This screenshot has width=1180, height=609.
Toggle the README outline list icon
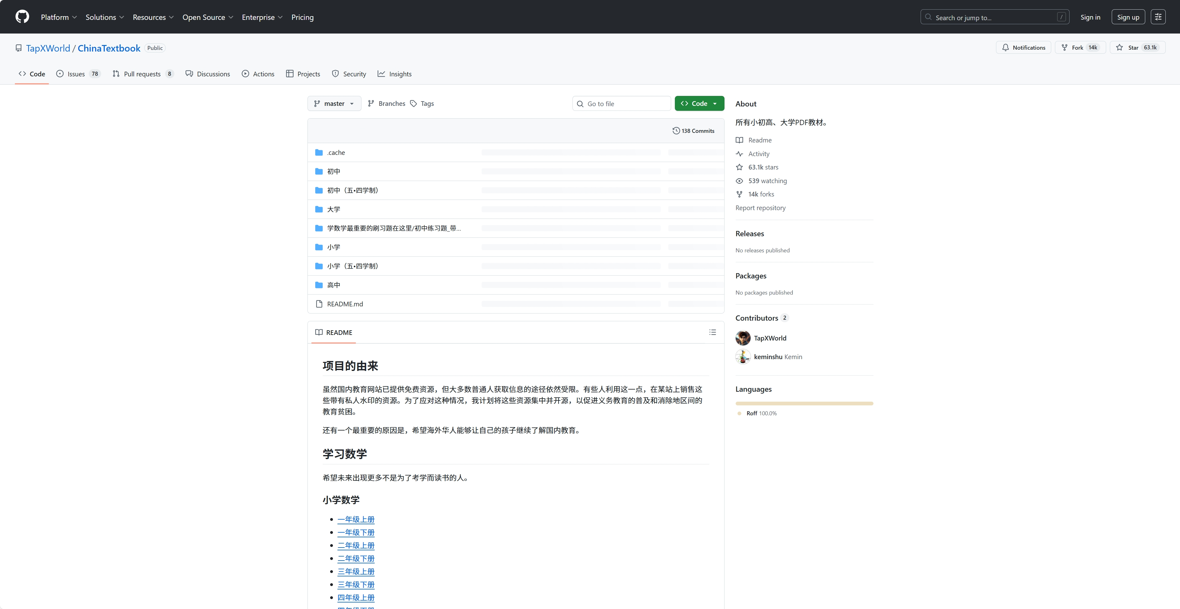713,332
